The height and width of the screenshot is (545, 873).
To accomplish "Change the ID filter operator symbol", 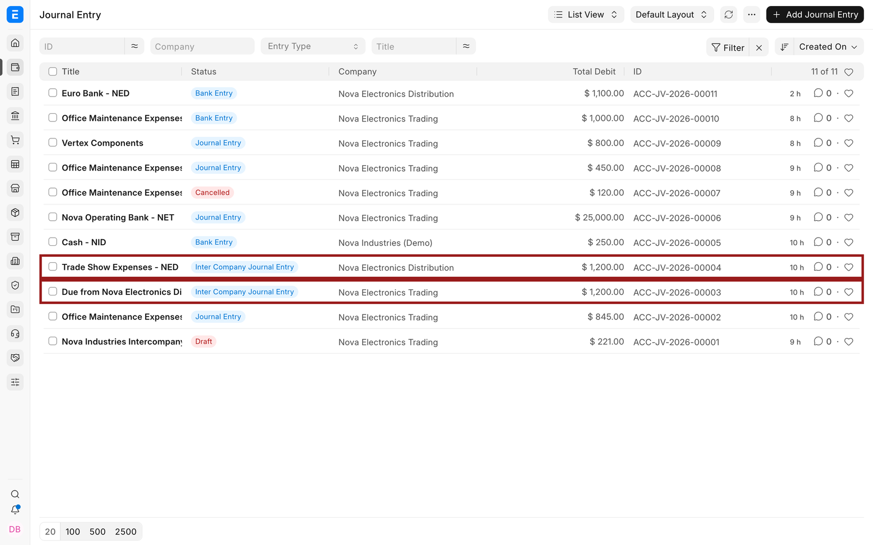I will tap(134, 46).
